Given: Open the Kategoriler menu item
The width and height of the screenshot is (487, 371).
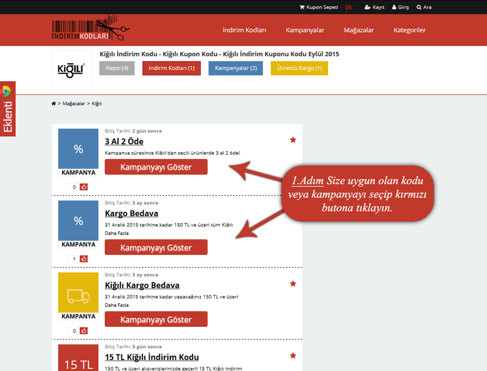Looking at the screenshot, I should click(x=409, y=30).
